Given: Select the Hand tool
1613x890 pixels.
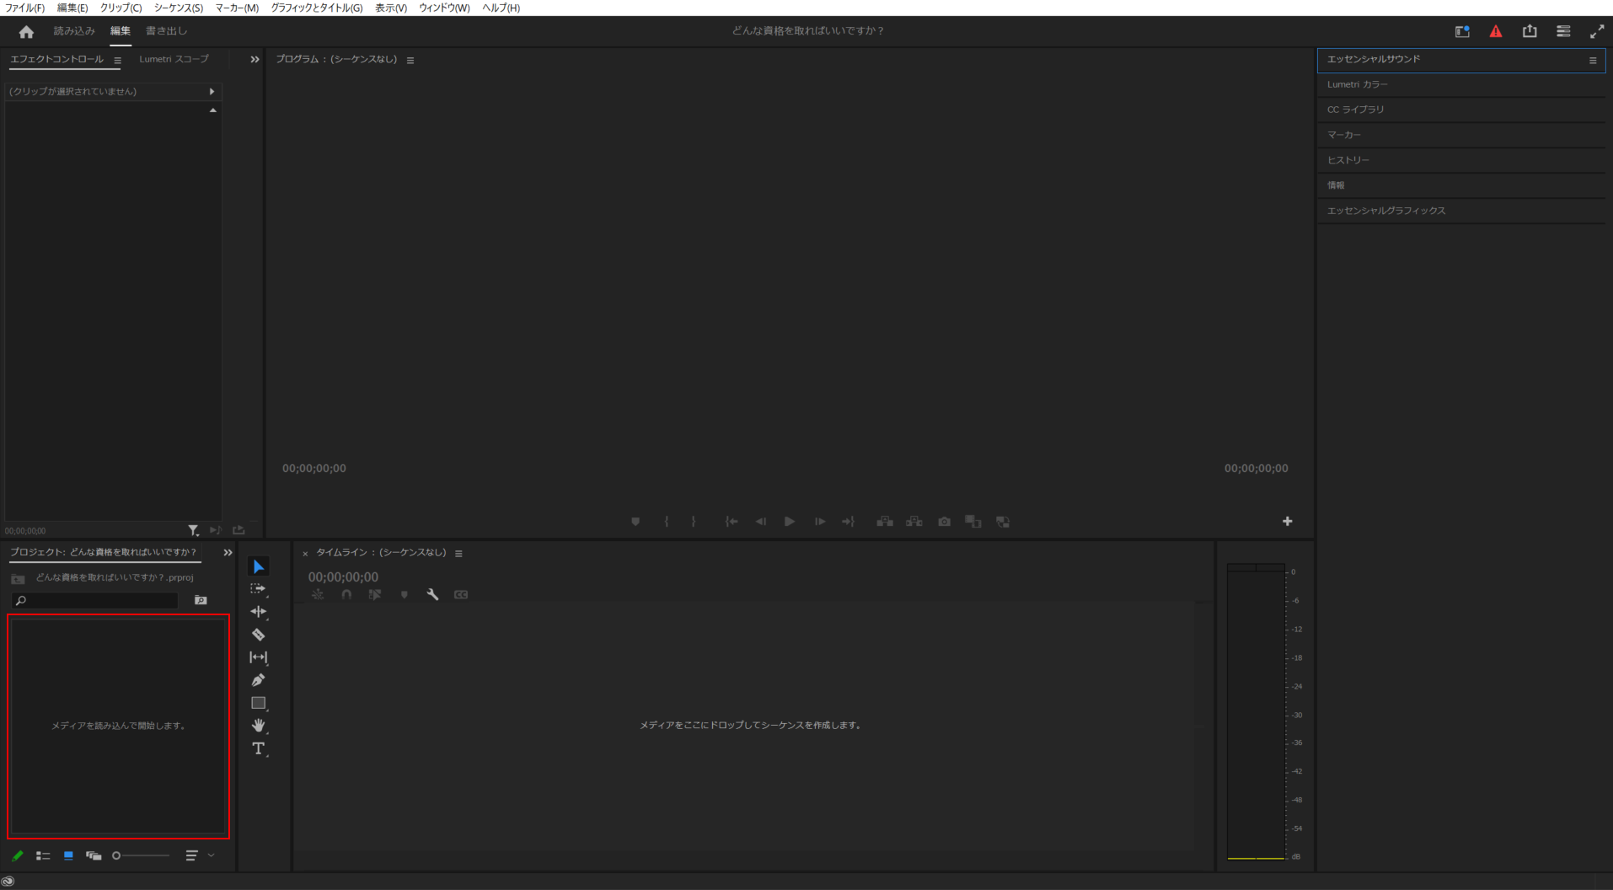Looking at the screenshot, I should [x=259, y=726].
